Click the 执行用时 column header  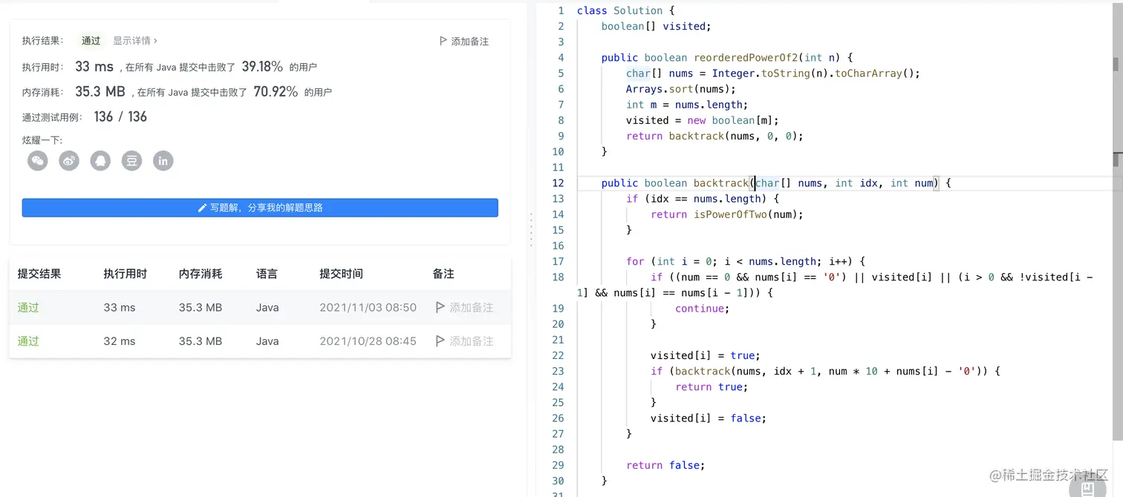click(126, 274)
